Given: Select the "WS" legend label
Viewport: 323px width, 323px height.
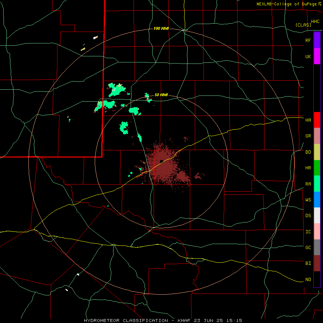Looking at the screenshot, I should pos(308,200).
